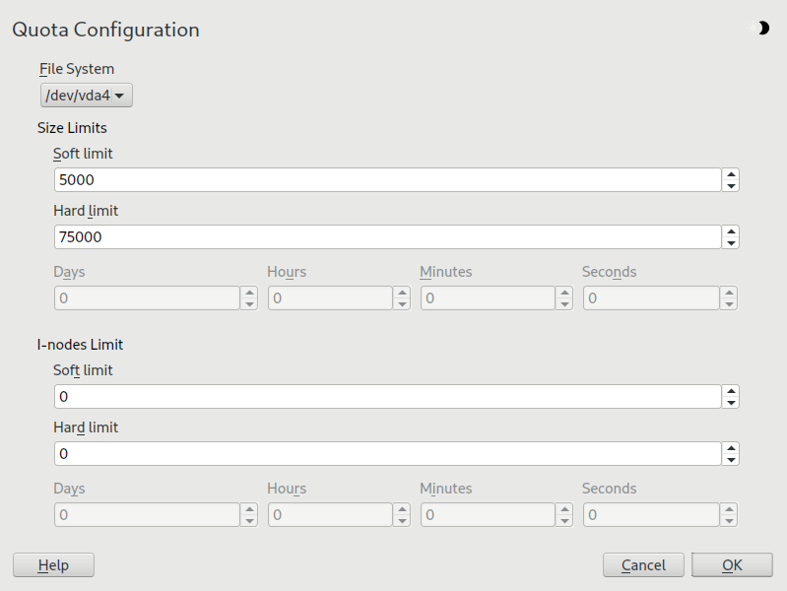This screenshot has width=787, height=591.
Task: Decrease I-nodes hard limit with down arrow
Action: pos(731,459)
